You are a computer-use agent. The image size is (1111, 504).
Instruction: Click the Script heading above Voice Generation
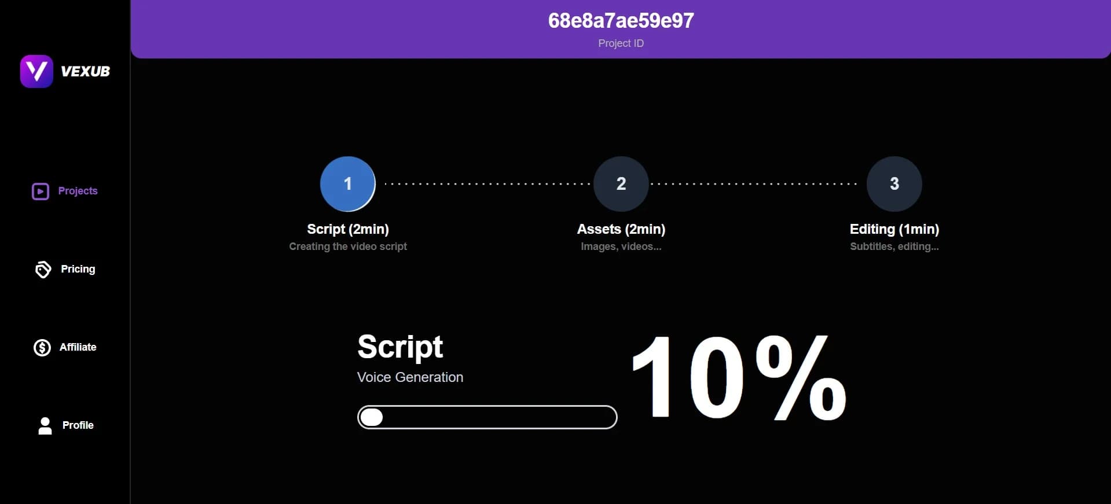coord(400,346)
